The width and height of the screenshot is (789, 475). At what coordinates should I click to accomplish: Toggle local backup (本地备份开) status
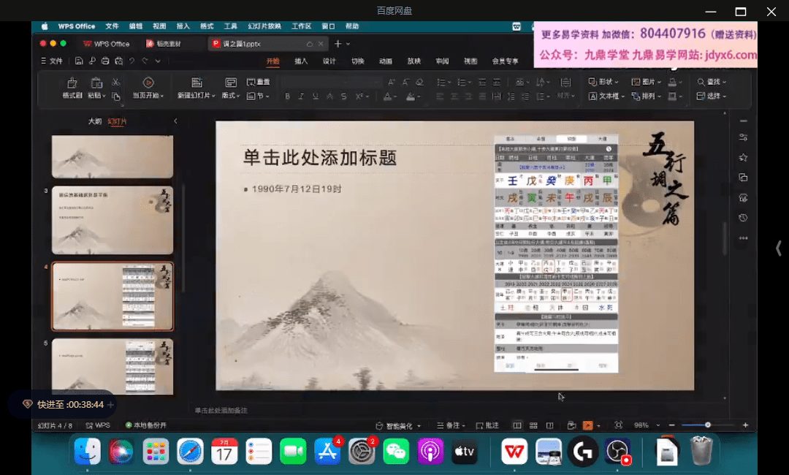pyautogui.click(x=146, y=425)
